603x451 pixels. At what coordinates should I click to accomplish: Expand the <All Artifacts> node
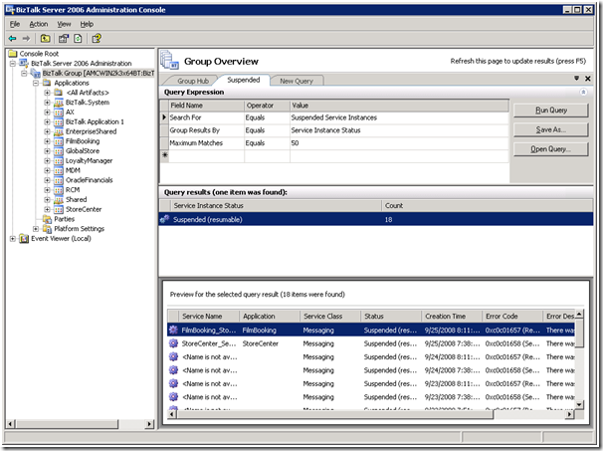(47, 93)
